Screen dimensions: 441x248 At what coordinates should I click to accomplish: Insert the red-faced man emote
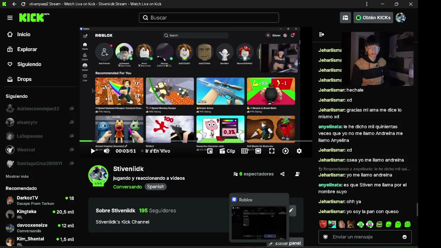click(322, 224)
